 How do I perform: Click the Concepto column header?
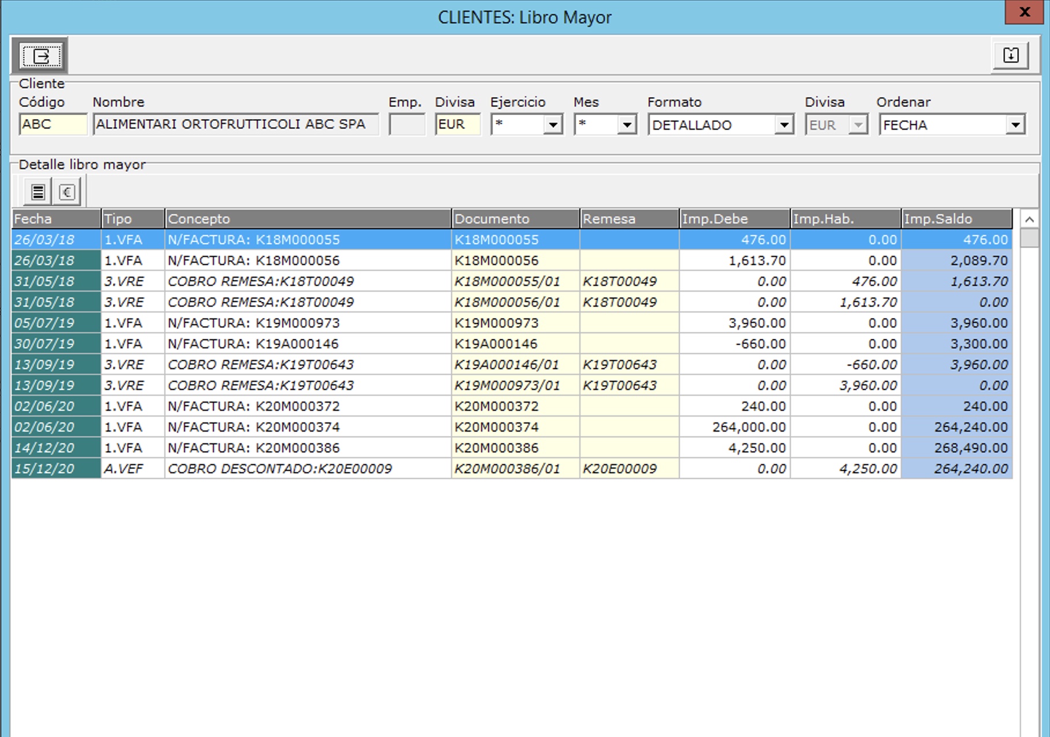tap(308, 219)
